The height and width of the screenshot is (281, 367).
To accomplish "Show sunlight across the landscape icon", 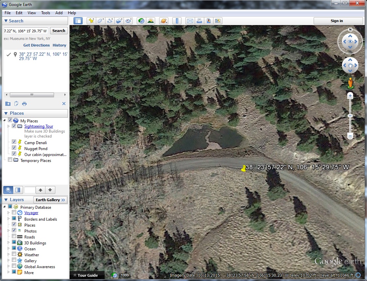I will point(151,21).
